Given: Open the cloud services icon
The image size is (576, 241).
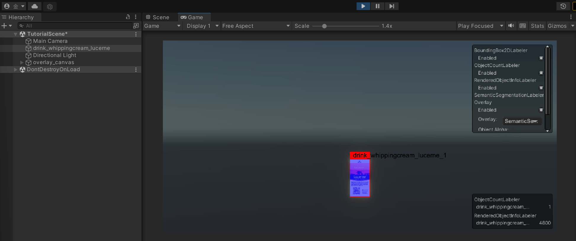Looking at the screenshot, I should [x=35, y=6].
